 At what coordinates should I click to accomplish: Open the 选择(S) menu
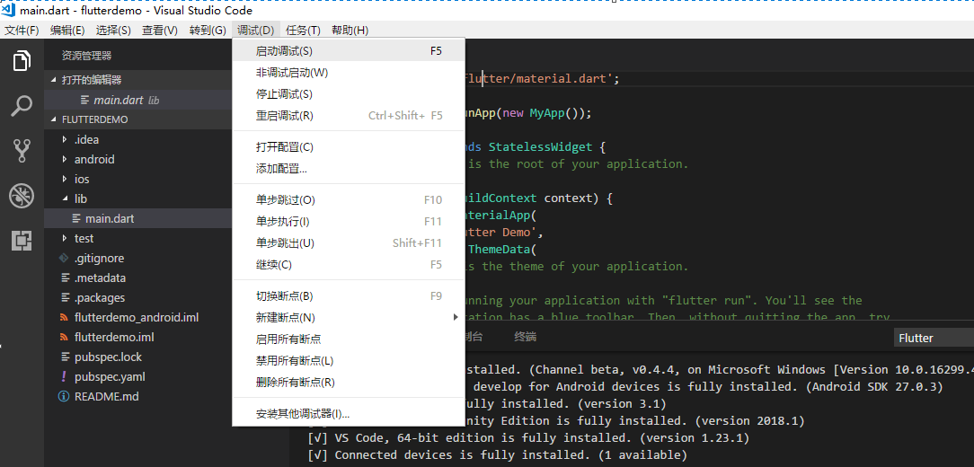(x=113, y=30)
